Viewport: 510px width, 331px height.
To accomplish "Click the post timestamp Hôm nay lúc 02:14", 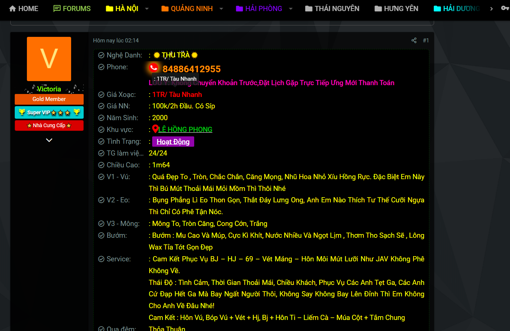I will tap(116, 41).
